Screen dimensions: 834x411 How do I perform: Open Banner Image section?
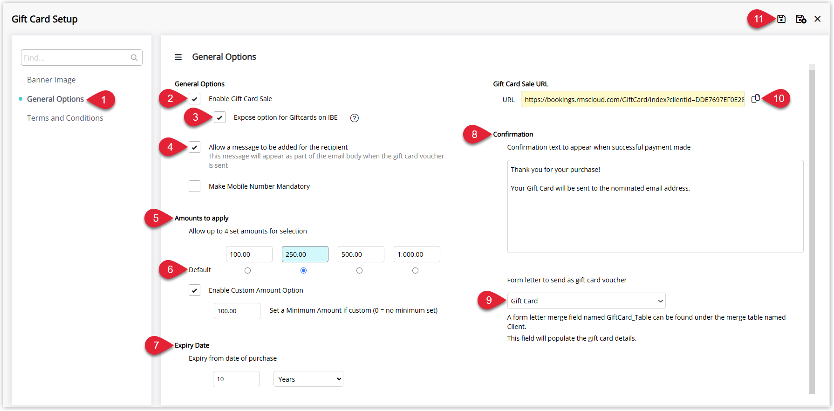[x=51, y=80]
